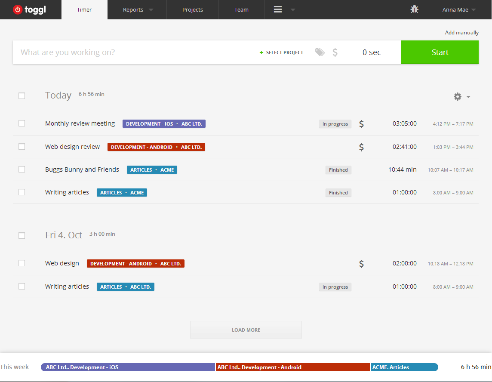Select all entries for Fri 4. Oct

(x=22, y=235)
